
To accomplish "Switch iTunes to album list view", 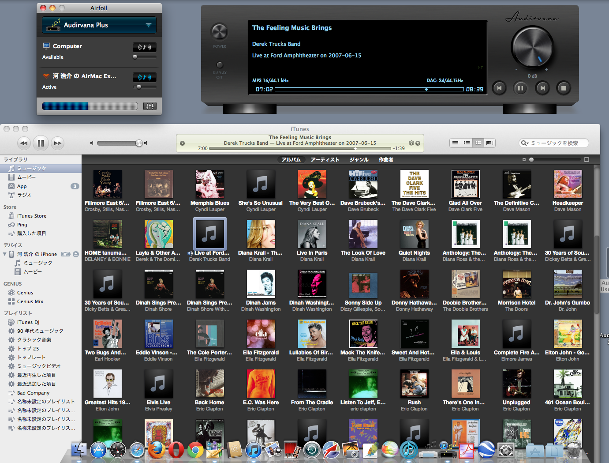I will pyautogui.click(x=467, y=143).
